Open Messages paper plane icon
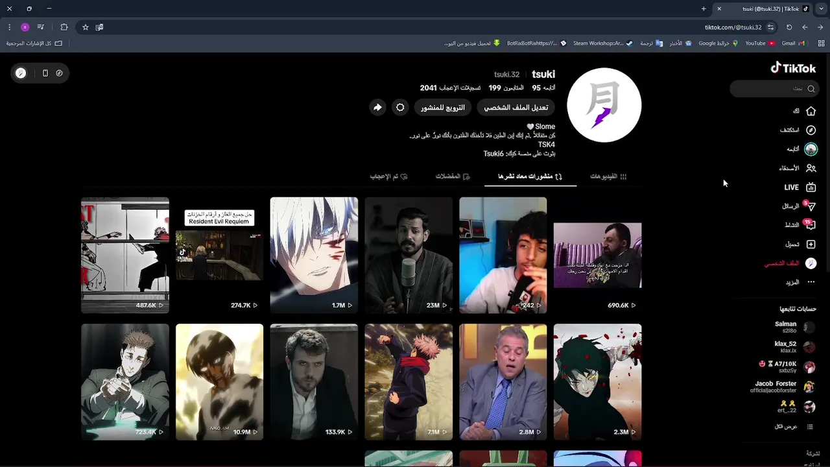Viewport: 830px width, 467px height. coord(811,206)
